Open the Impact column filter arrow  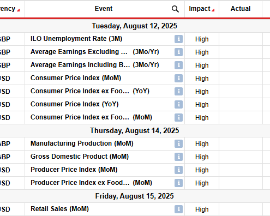(213, 10)
